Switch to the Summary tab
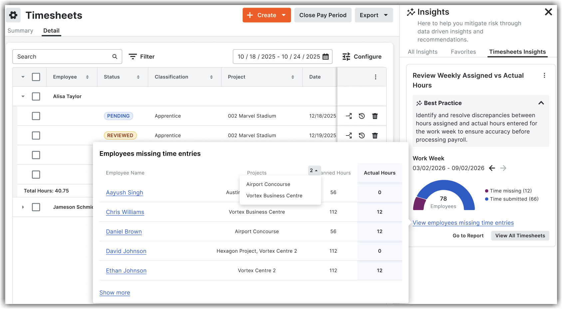 [20, 31]
